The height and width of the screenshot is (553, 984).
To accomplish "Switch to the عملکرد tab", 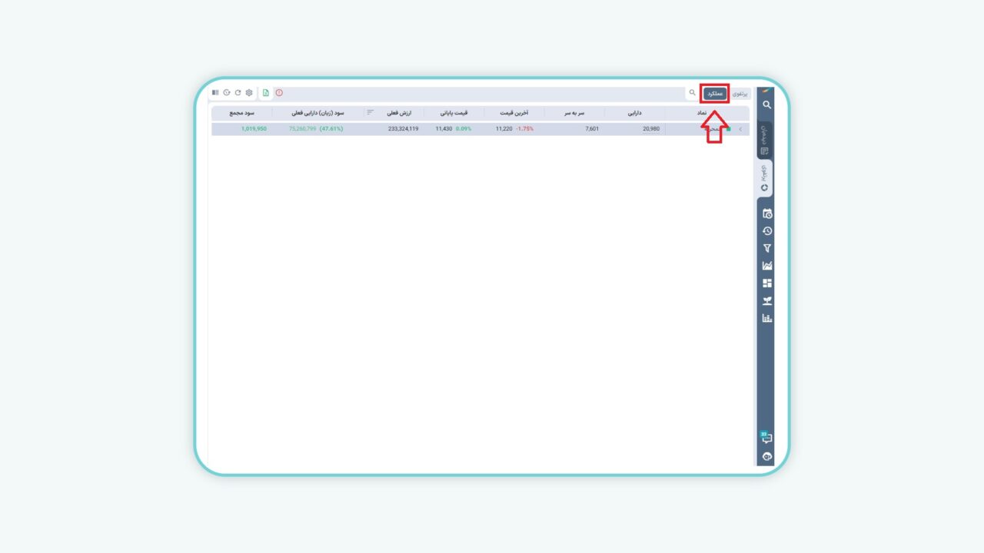I will (x=715, y=93).
